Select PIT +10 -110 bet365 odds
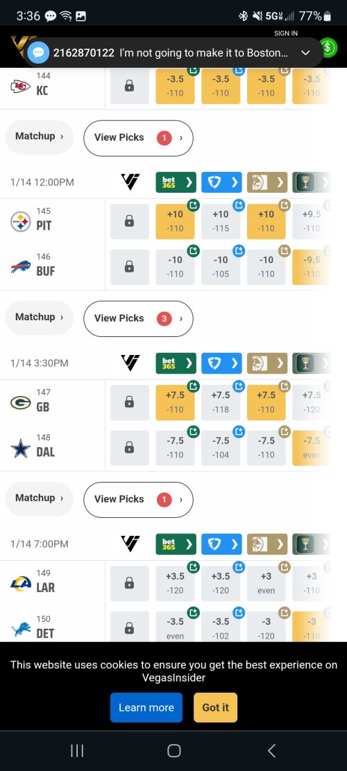The image size is (347, 771). coord(175,222)
